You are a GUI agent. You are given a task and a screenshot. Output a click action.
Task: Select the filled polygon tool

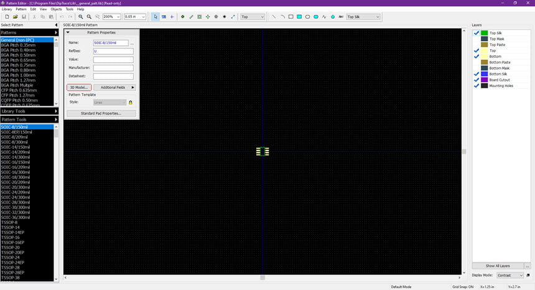click(x=333, y=17)
